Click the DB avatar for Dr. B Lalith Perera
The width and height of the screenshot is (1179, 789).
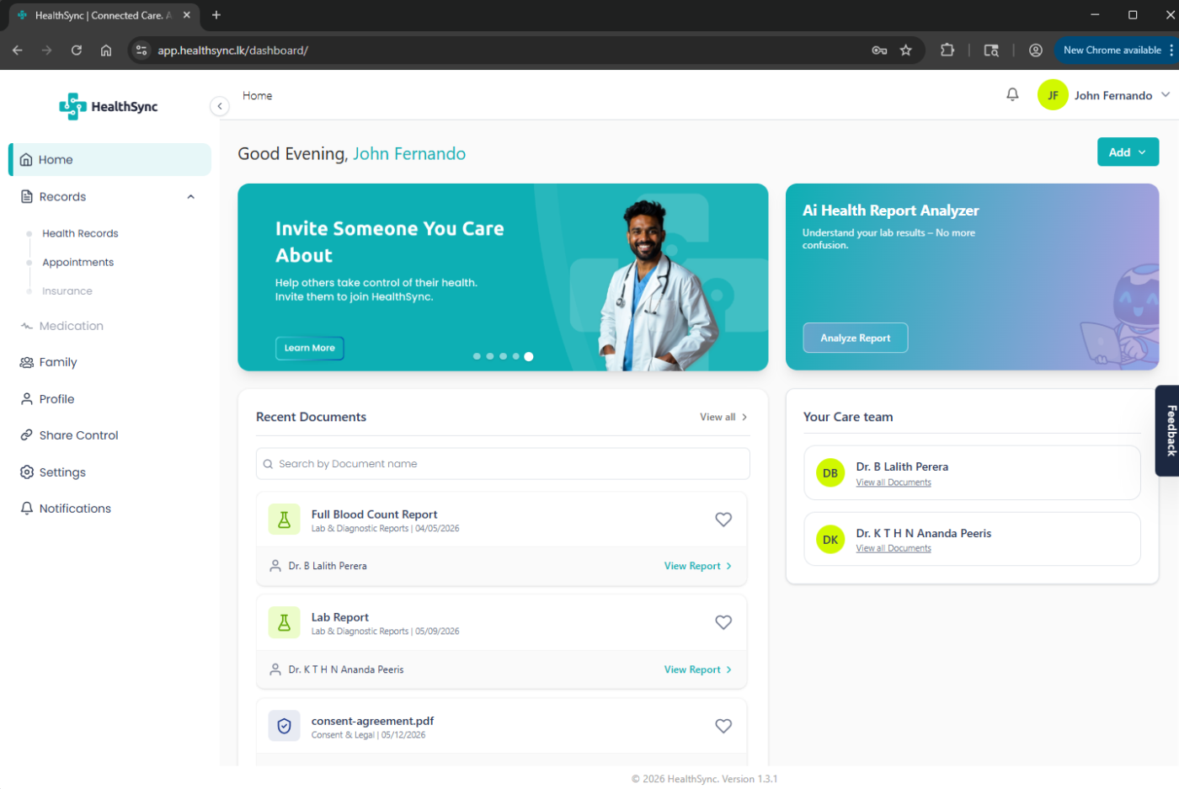tap(830, 473)
